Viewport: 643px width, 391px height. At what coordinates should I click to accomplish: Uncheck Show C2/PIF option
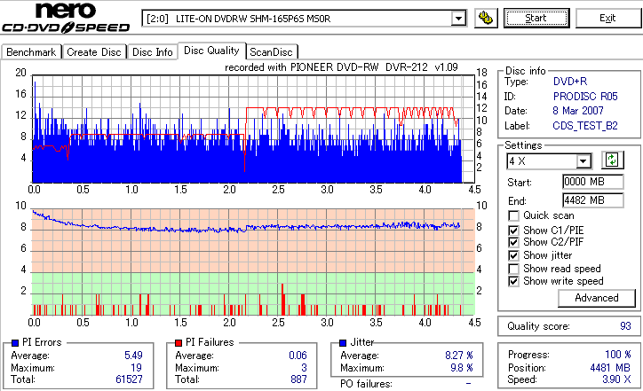pyautogui.click(x=513, y=242)
